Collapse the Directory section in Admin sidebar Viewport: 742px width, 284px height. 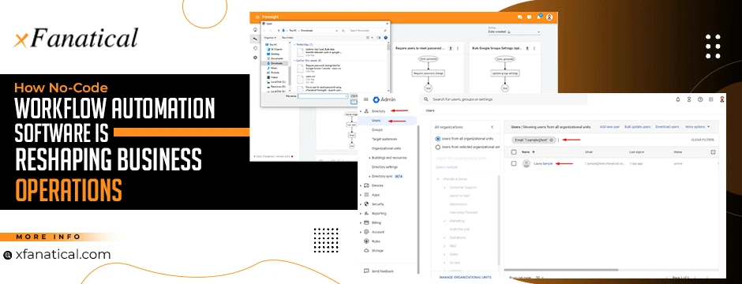(361, 111)
